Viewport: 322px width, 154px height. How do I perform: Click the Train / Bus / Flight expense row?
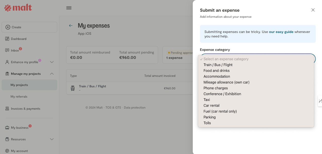click(92, 88)
